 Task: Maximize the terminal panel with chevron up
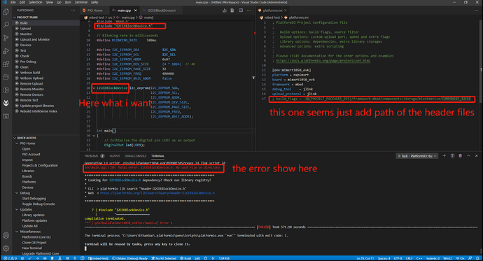tap(468, 156)
